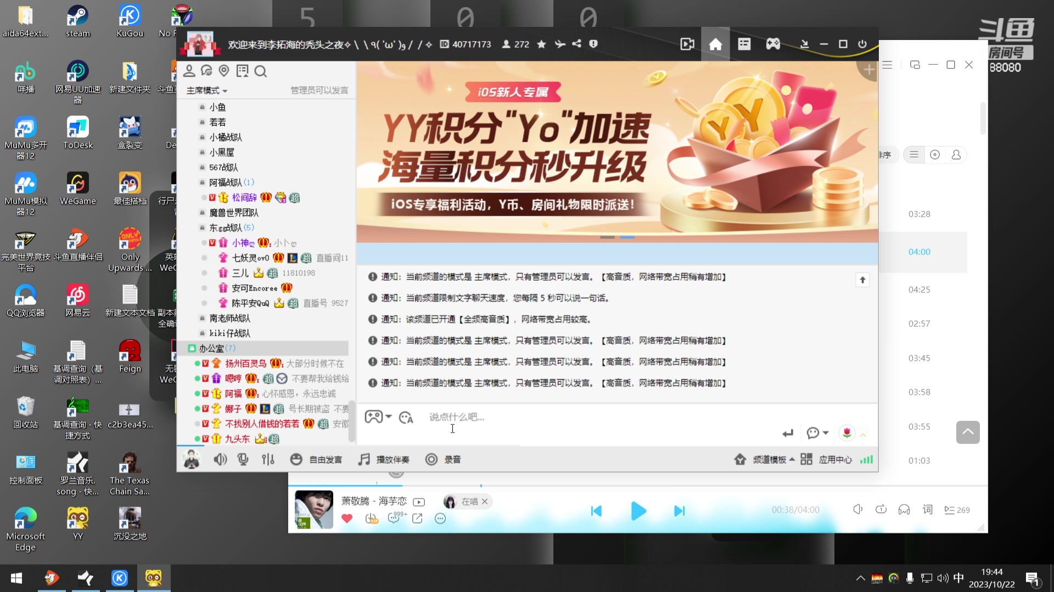Start recording with the 录音 icon

(431, 459)
